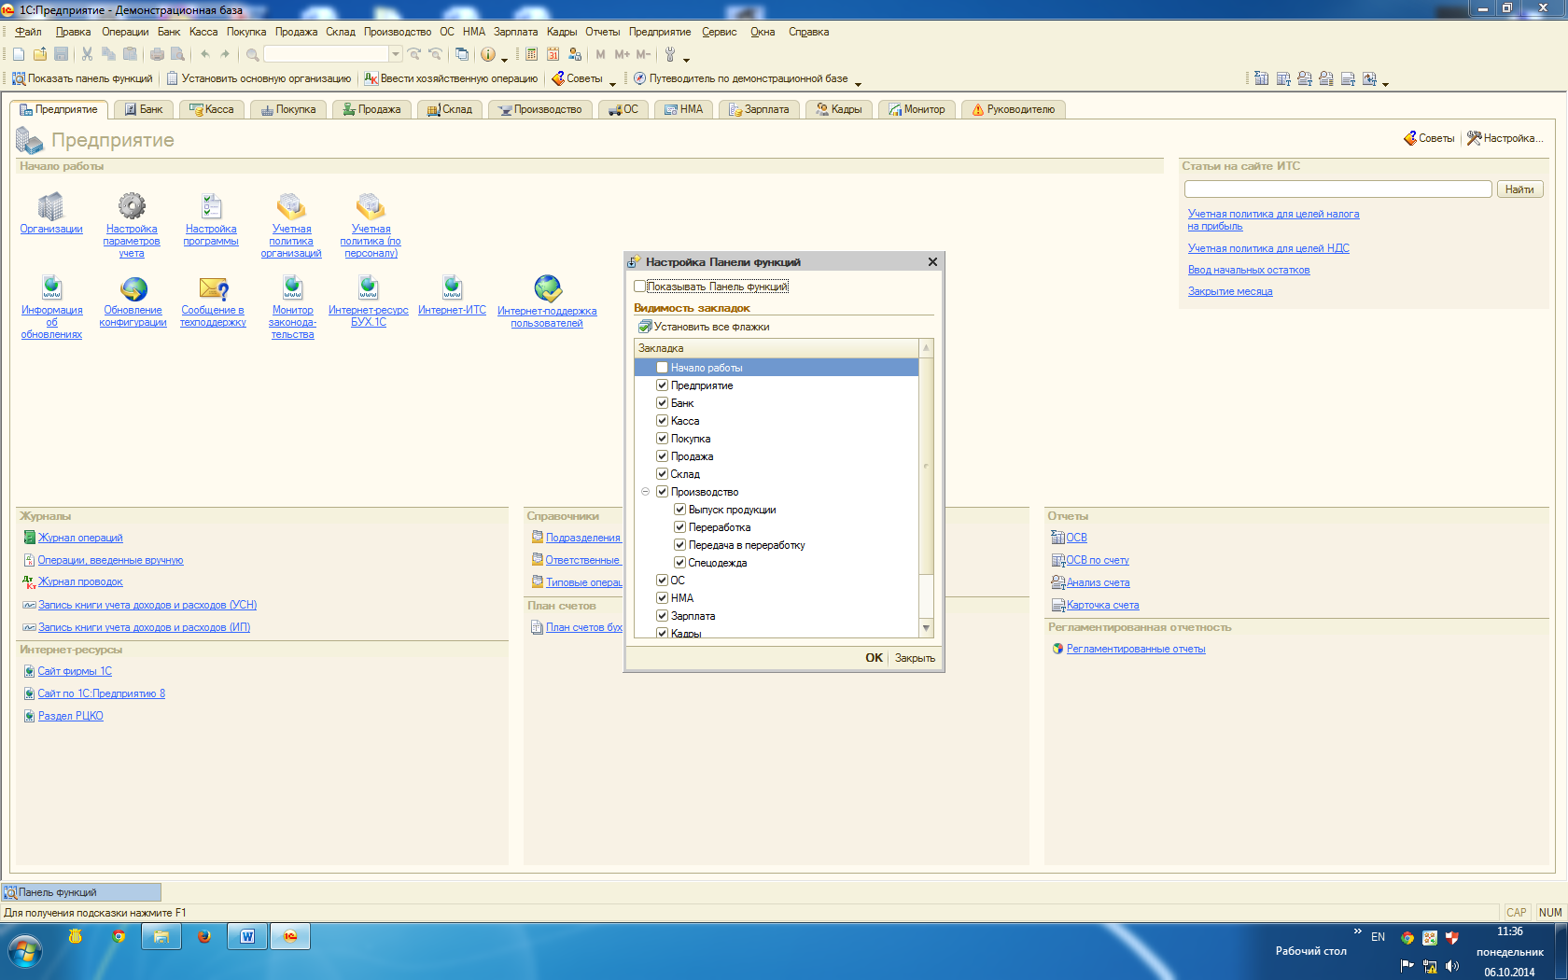This screenshot has width=1568, height=980.
Task: Expand the Путеводитель toolbar overflow arrow
Action: pyautogui.click(x=858, y=82)
